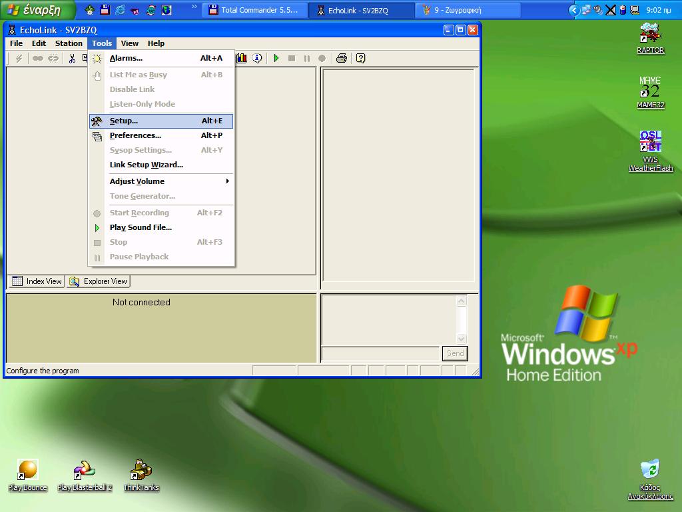Viewport: 682px width, 512px height.
Task: Click the taskbar clock showing 9:02 πμ
Action: pos(659,10)
